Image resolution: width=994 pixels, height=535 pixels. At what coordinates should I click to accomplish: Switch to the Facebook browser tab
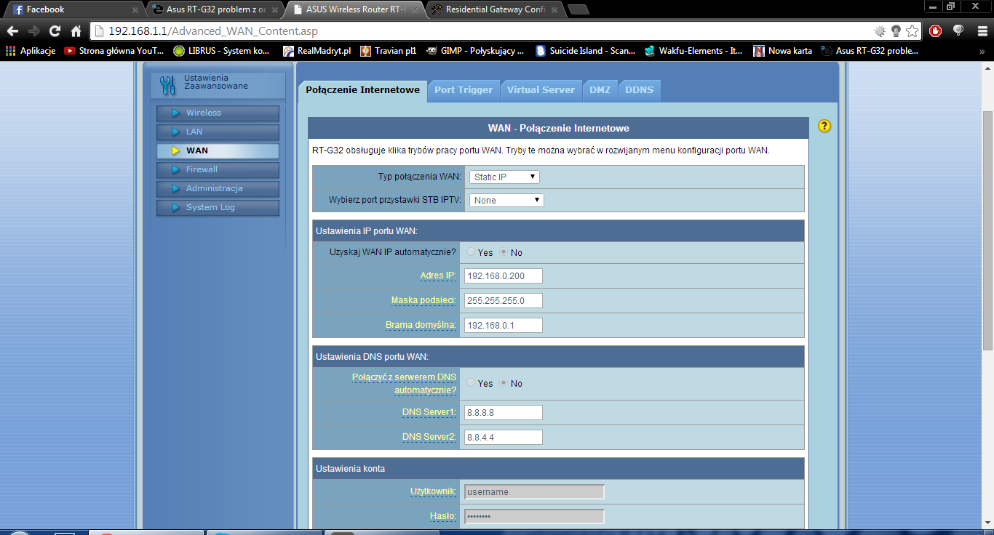(73, 10)
